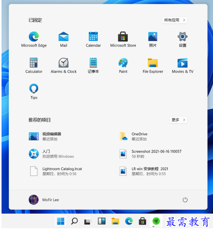
Task: Click the 已固定 pinned heading
Action: tap(35, 20)
